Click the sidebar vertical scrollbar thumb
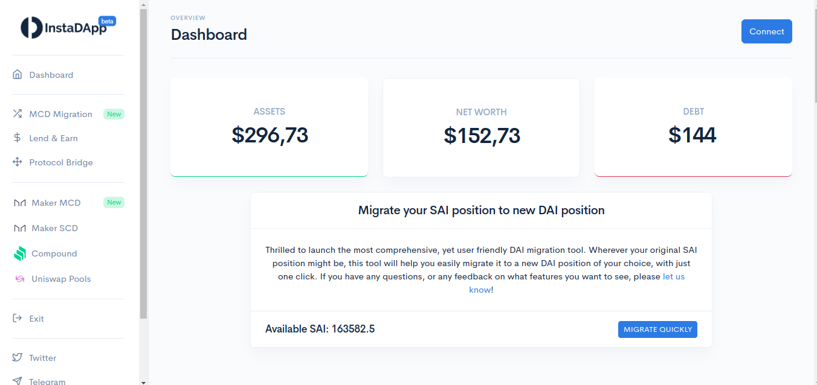 tap(143, 163)
